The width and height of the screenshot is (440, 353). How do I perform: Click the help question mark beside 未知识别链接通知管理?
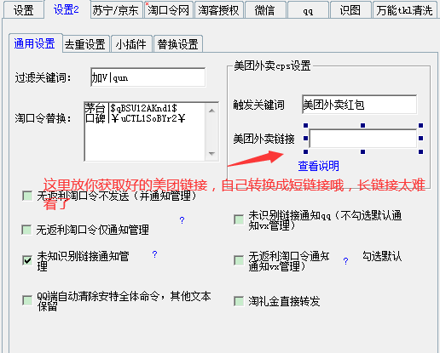(154, 254)
